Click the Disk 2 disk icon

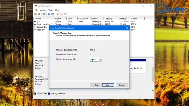click(x=36, y=77)
